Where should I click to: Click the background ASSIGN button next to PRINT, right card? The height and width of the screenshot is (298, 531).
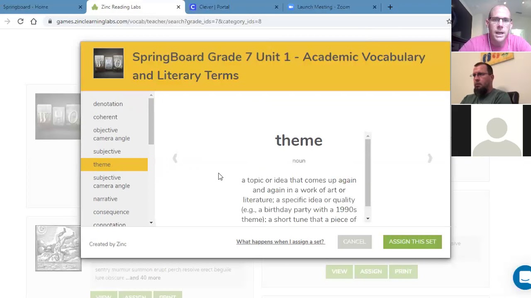[371, 272]
